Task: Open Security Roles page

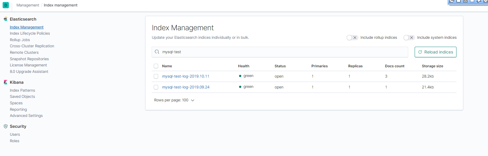Action: point(14,141)
